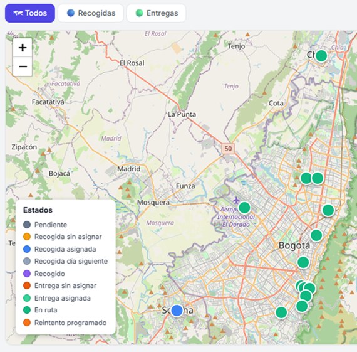Click the Cota town label
Image resolution: width=357 pixels, height=352 pixels.
276,104
